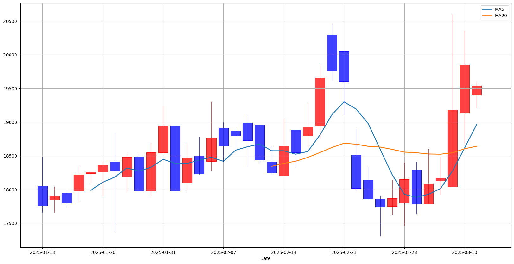Click the 2025-01-31 date tick label
This screenshot has height=264, width=514.
163,252
